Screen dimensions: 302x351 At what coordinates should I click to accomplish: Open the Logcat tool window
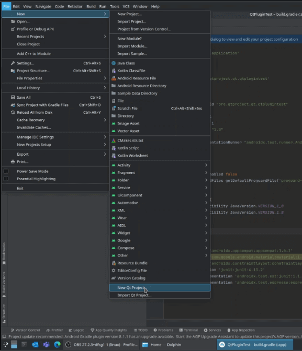76,330
